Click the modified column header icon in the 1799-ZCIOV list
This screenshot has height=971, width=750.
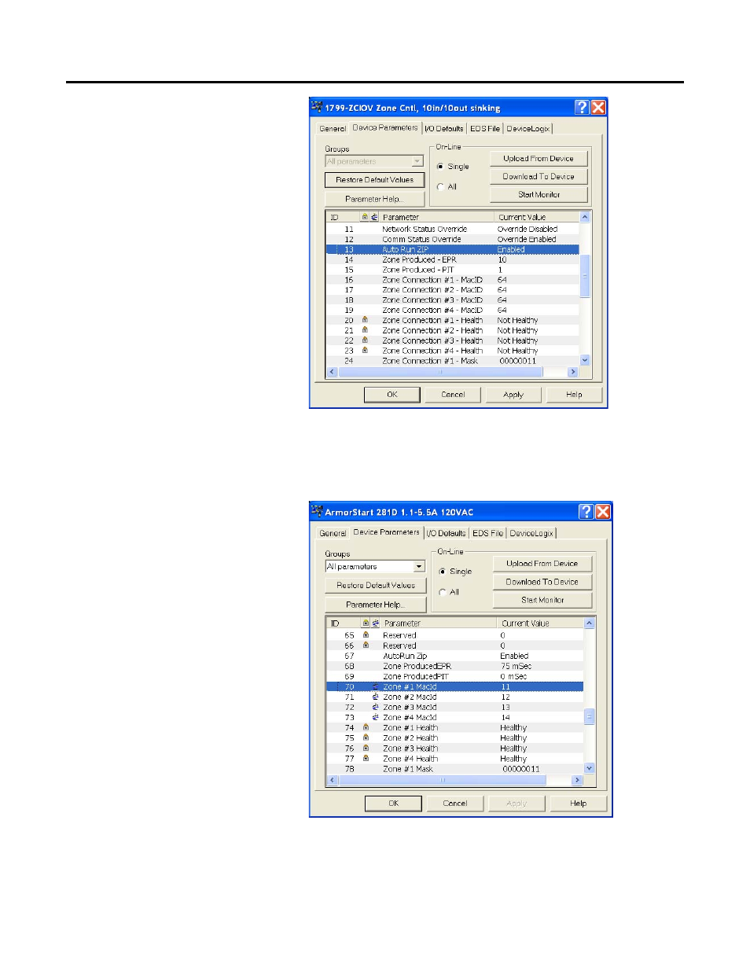point(374,217)
